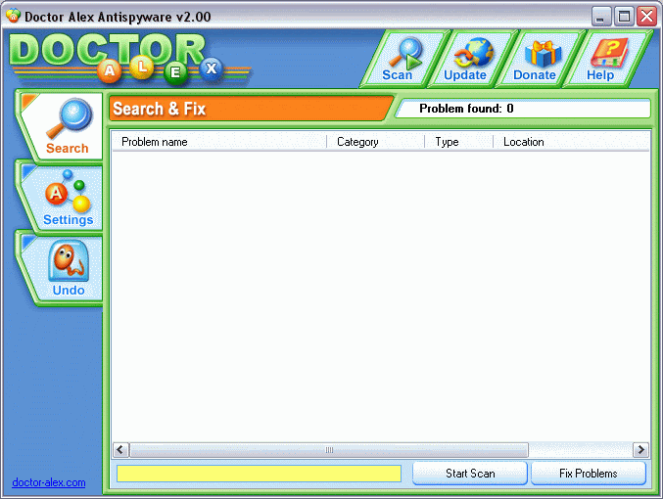Visit the doctor-alex.com link
The width and height of the screenshot is (663, 499).
48,482
